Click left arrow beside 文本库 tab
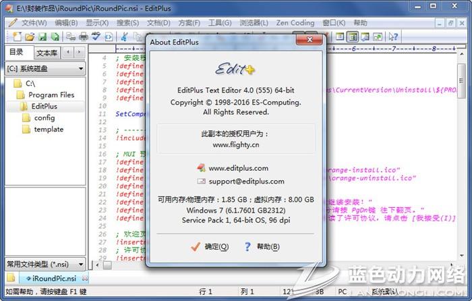The height and width of the screenshot is (301, 472). pos(68,53)
